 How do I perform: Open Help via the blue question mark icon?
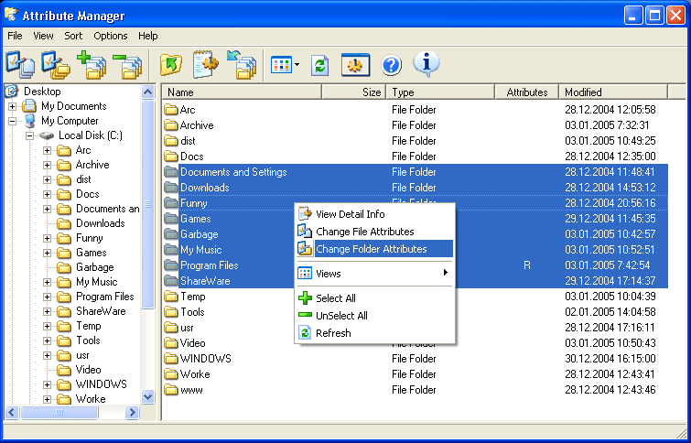point(392,65)
